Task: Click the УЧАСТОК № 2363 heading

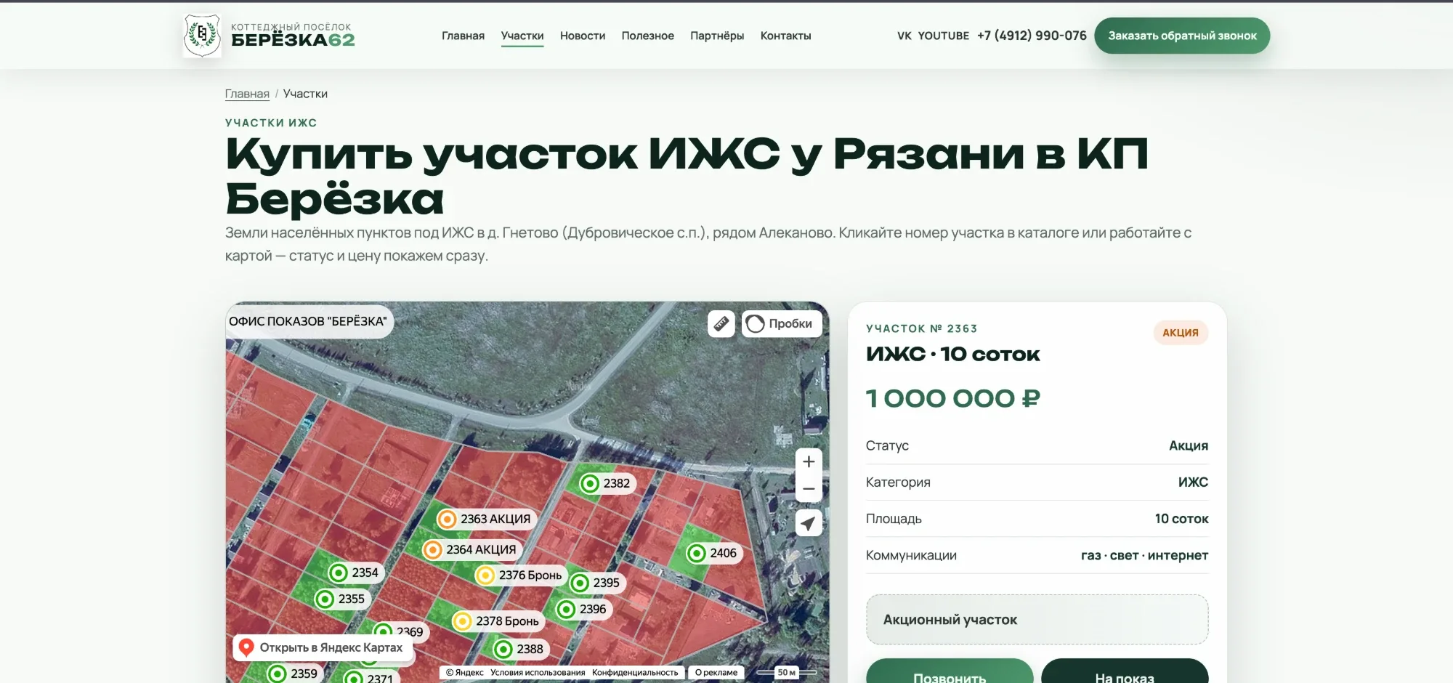Action: [x=921, y=328]
